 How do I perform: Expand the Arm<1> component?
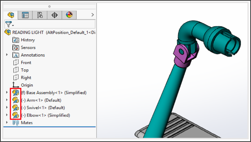coord(7,100)
